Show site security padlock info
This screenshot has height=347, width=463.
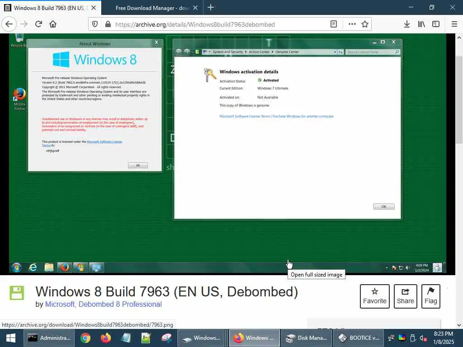[x=108, y=24]
